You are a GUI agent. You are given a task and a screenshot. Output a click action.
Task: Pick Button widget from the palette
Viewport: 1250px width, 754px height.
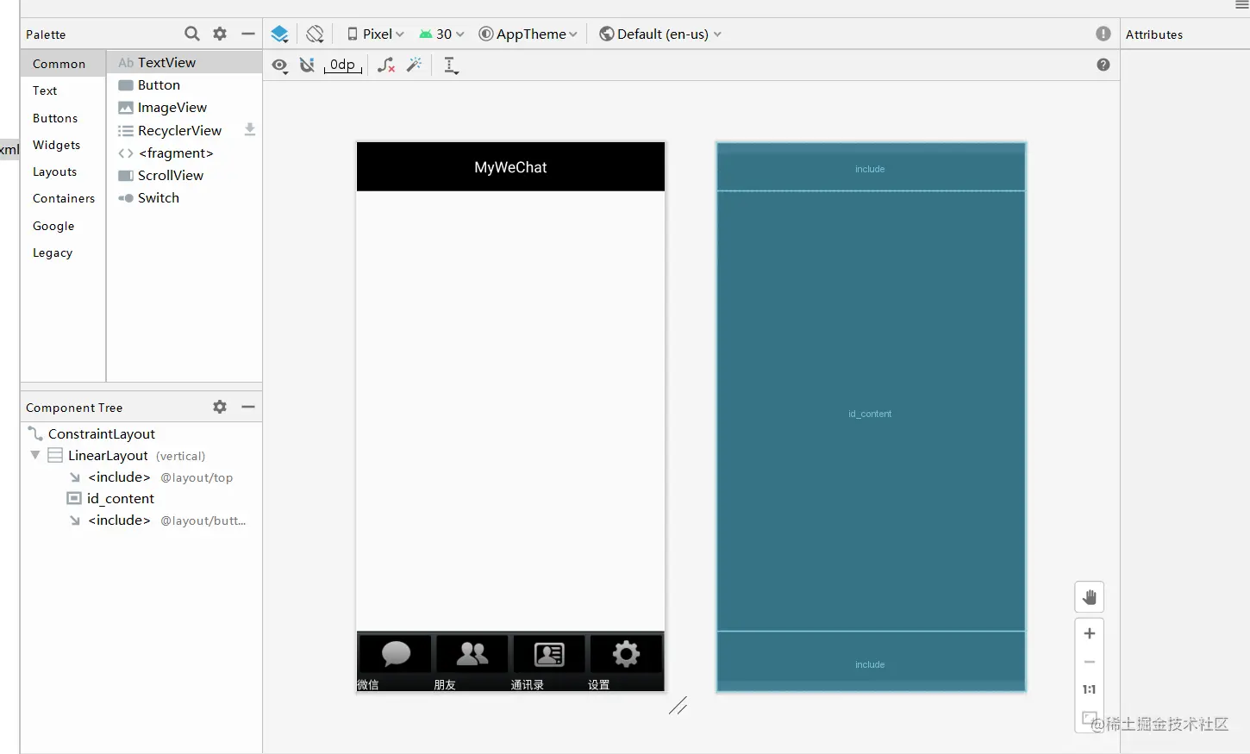click(x=184, y=85)
